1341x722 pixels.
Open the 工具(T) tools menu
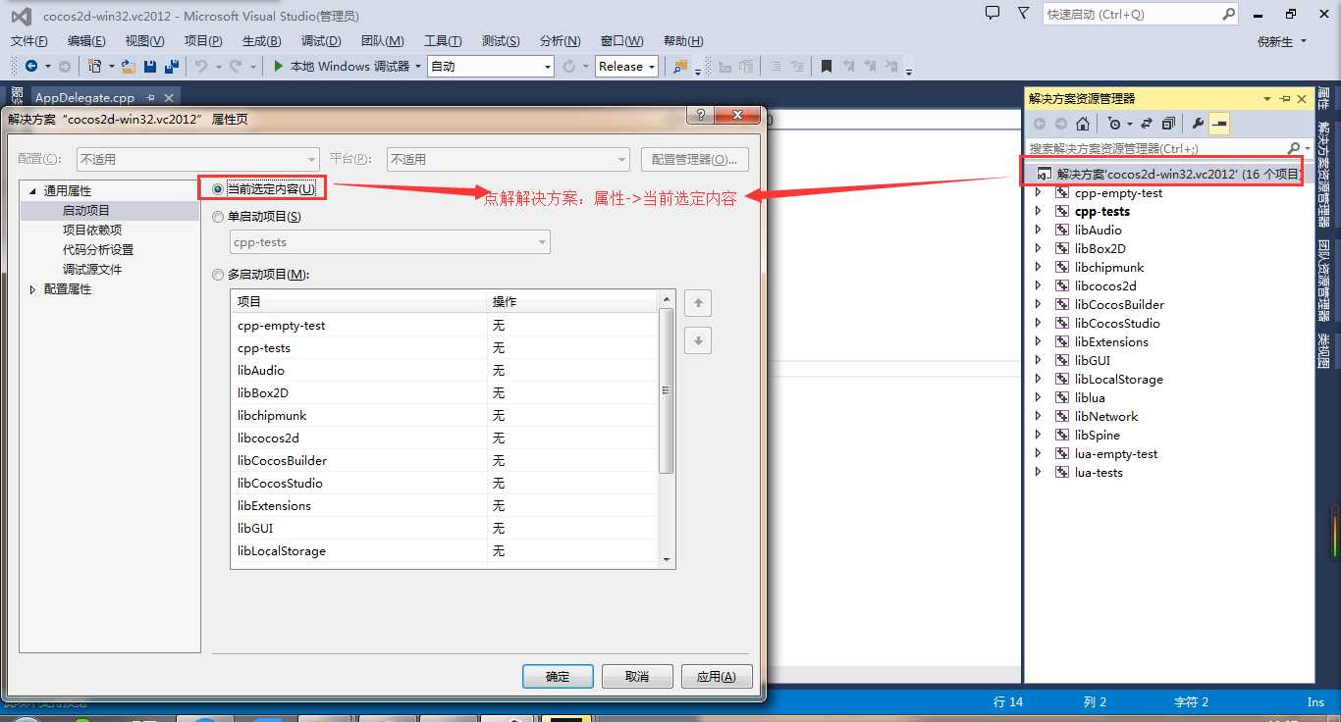click(x=443, y=41)
